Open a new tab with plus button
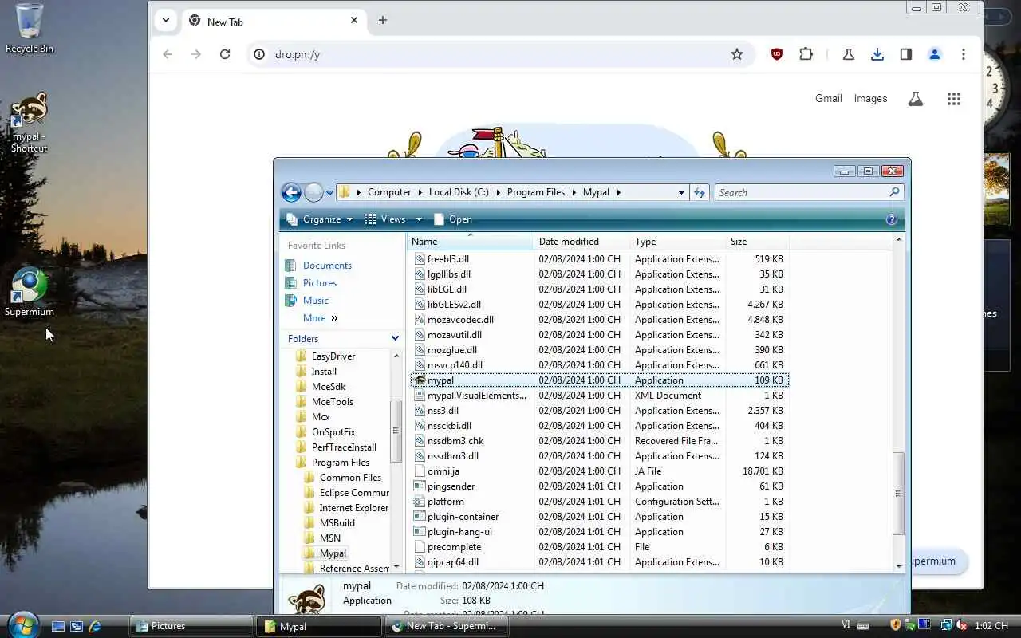1021x638 pixels. click(383, 21)
